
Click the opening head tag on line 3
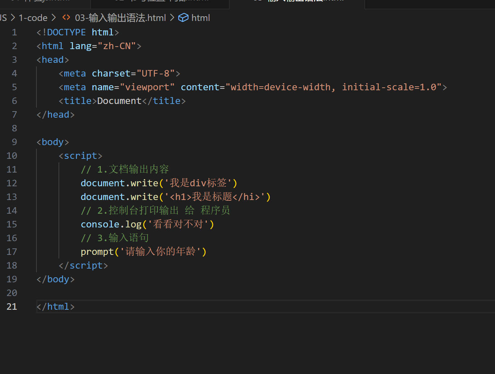[53, 60]
